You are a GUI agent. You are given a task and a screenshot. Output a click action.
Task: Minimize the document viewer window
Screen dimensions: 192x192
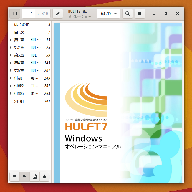click(154, 14)
